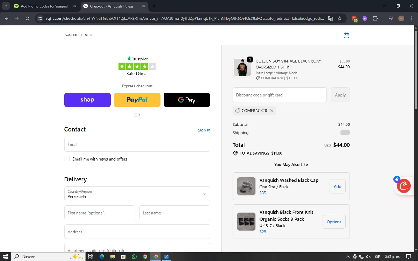This screenshot has width=418, height=261.
Task: Bookmark this page with the star
Action: coord(340,18)
